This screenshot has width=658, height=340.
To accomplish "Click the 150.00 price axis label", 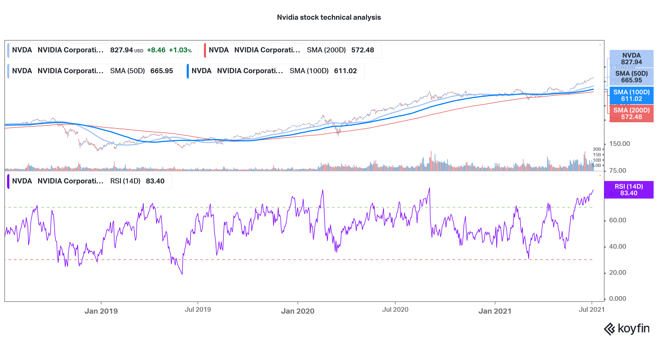I will [620, 144].
